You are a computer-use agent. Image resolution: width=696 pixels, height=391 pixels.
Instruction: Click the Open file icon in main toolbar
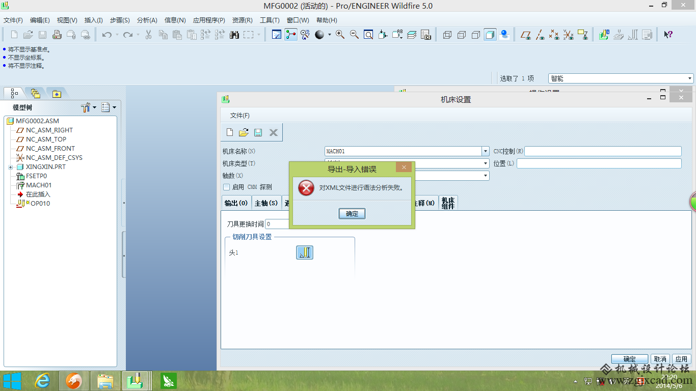(x=29, y=35)
